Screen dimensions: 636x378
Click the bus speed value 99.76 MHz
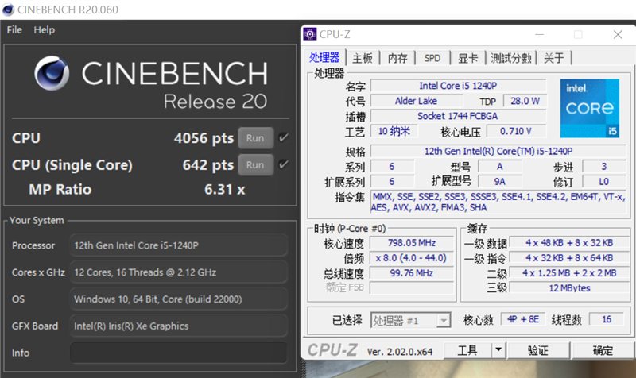pos(412,273)
